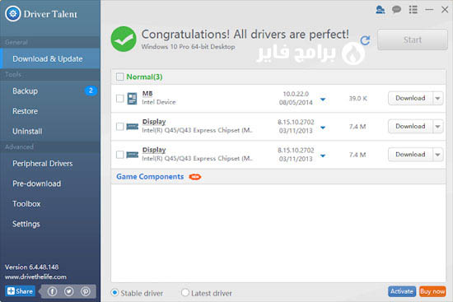This screenshot has width=453, height=302.
Task: Click the Driver Talent gear logo
Action: (12, 13)
